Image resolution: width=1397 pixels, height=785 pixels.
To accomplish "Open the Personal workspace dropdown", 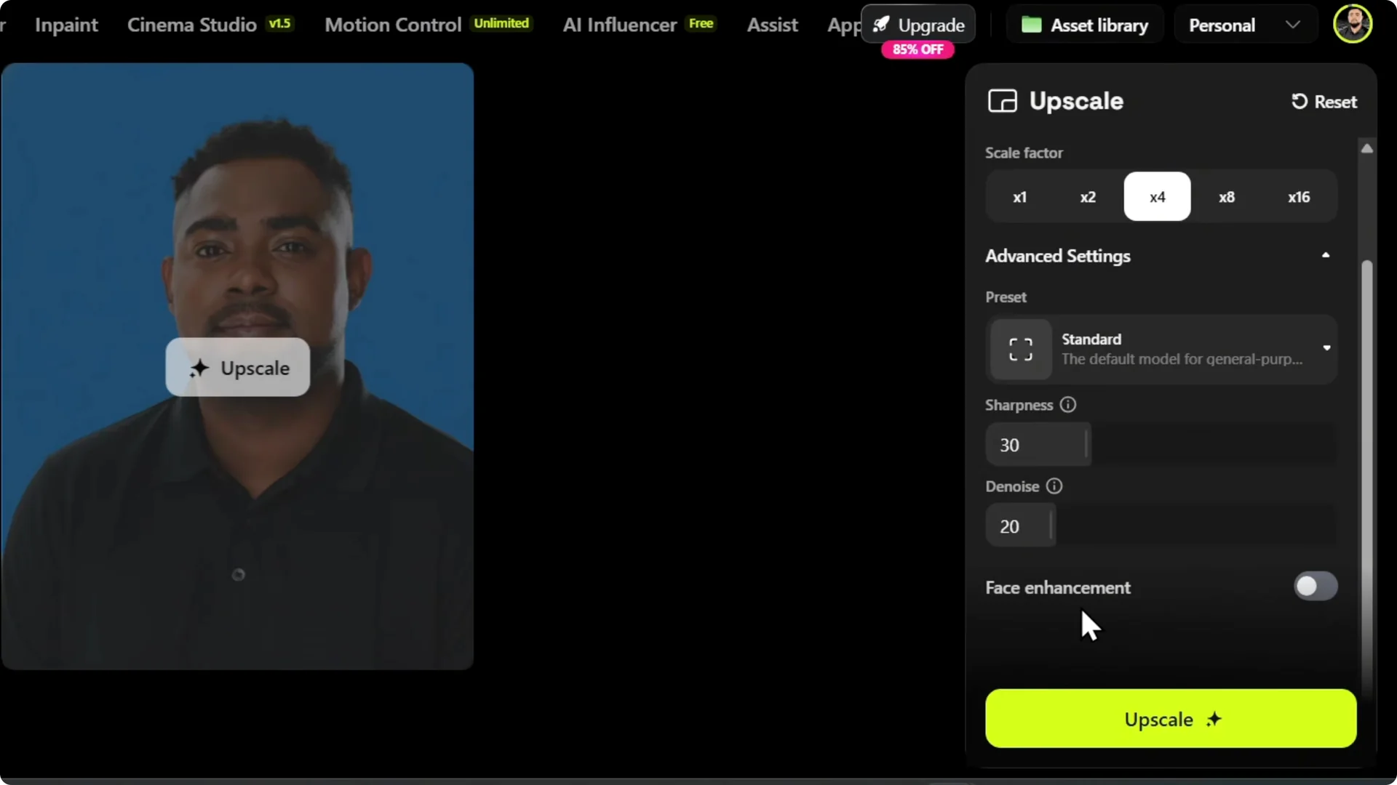I will tap(1244, 24).
